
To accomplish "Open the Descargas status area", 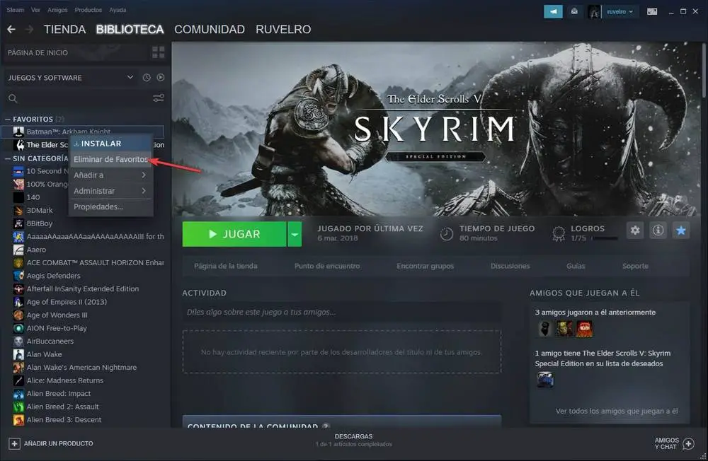I will [353, 440].
